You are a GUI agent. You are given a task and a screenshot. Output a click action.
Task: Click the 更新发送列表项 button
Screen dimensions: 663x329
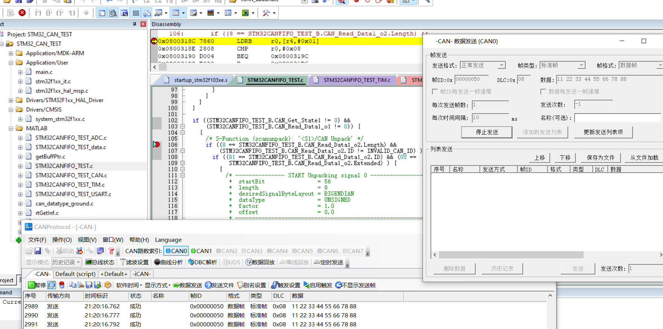click(x=603, y=132)
